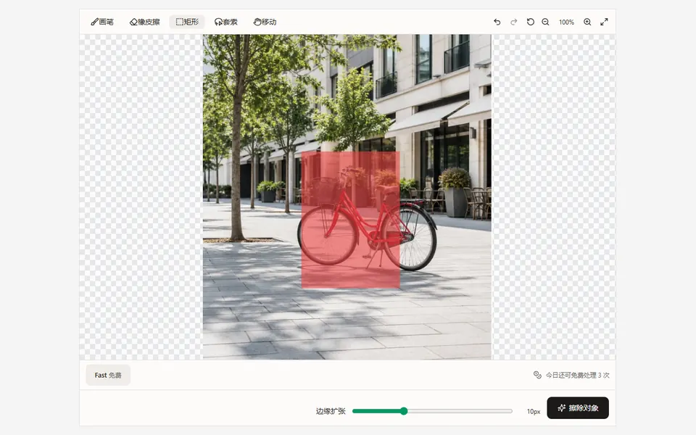Image resolution: width=696 pixels, height=435 pixels.
Task: Select the 橡皮擦 eraser tool
Action: click(x=145, y=22)
